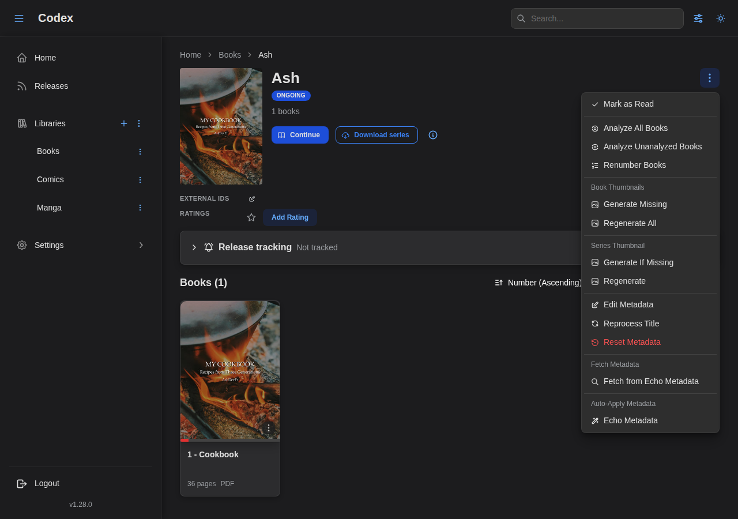738x519 pixels.
Task: Toggle the sidebar hamburger menu
Action: pos(19,18)
